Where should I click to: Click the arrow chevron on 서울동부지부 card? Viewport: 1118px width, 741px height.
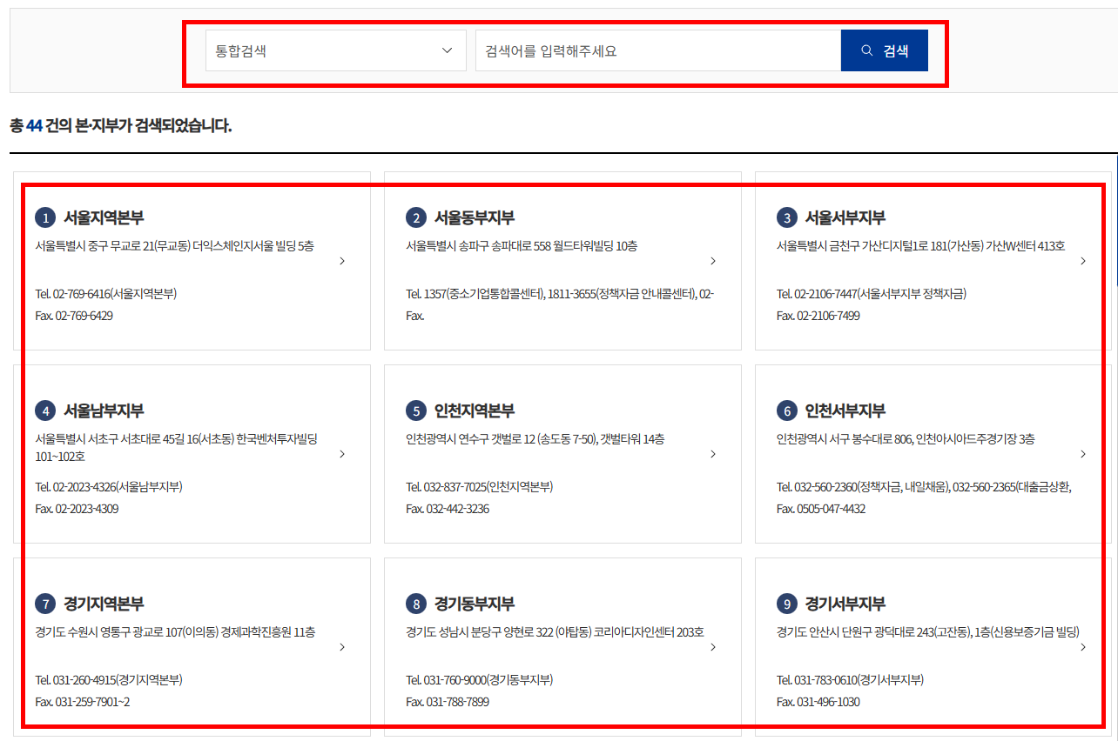[x=713, y=261]
